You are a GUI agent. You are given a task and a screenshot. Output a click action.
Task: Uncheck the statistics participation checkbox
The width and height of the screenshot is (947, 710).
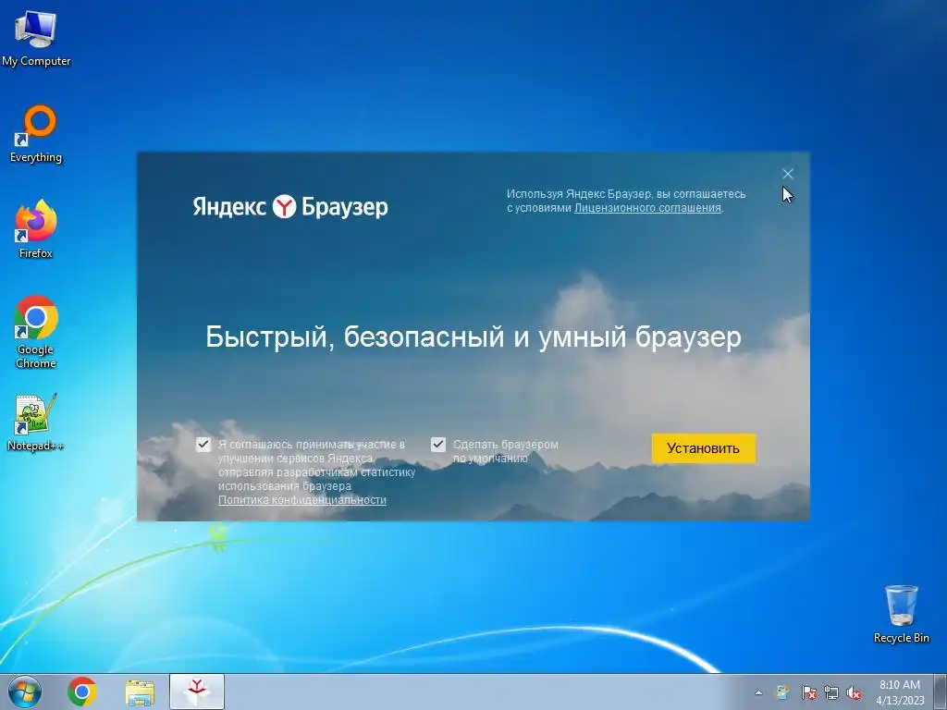point(203,445)
